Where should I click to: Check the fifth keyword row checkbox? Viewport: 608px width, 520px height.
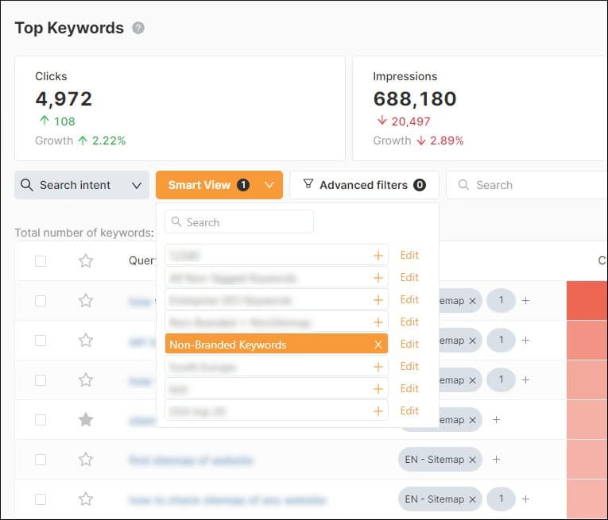click(41, 460)
